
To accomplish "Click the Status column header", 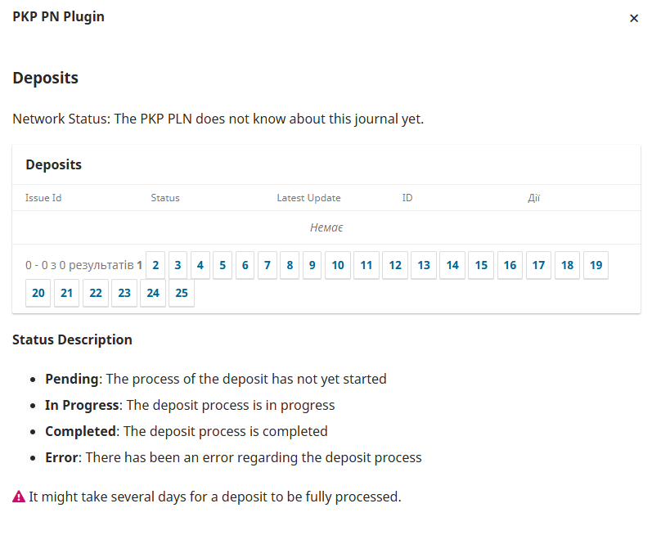I will click(x=165, y=198).
